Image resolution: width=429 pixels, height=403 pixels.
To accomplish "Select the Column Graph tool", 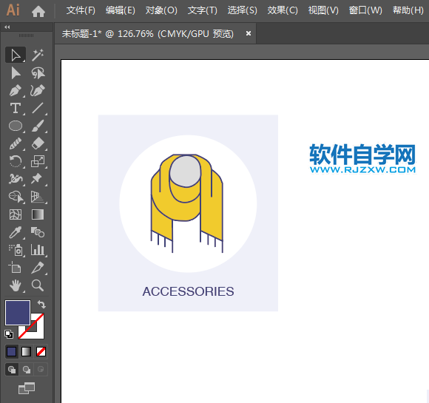I will click(38, 250).
